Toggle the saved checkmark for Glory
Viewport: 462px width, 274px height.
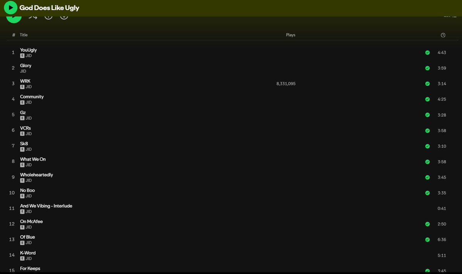pos(427,68)
